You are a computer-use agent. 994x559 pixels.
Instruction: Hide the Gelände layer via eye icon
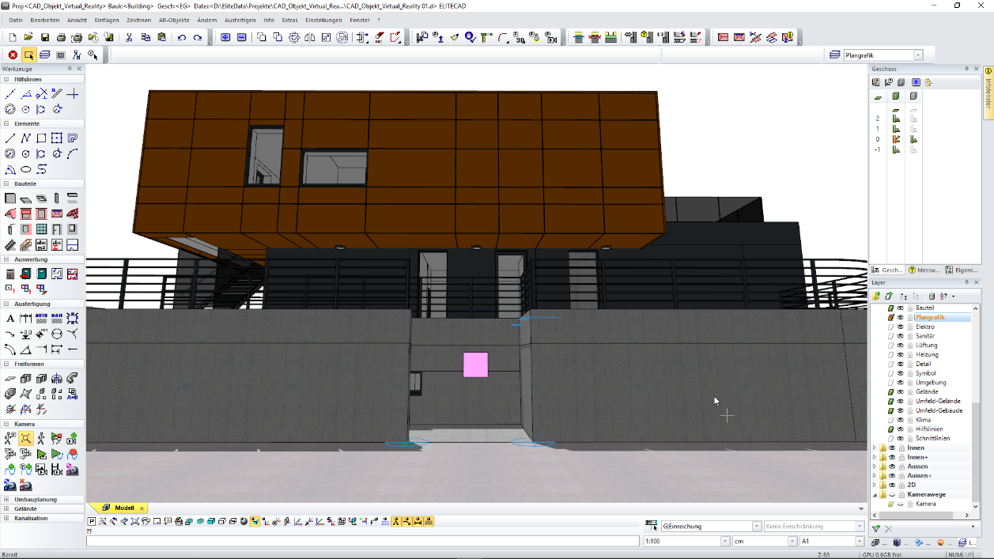900,392
